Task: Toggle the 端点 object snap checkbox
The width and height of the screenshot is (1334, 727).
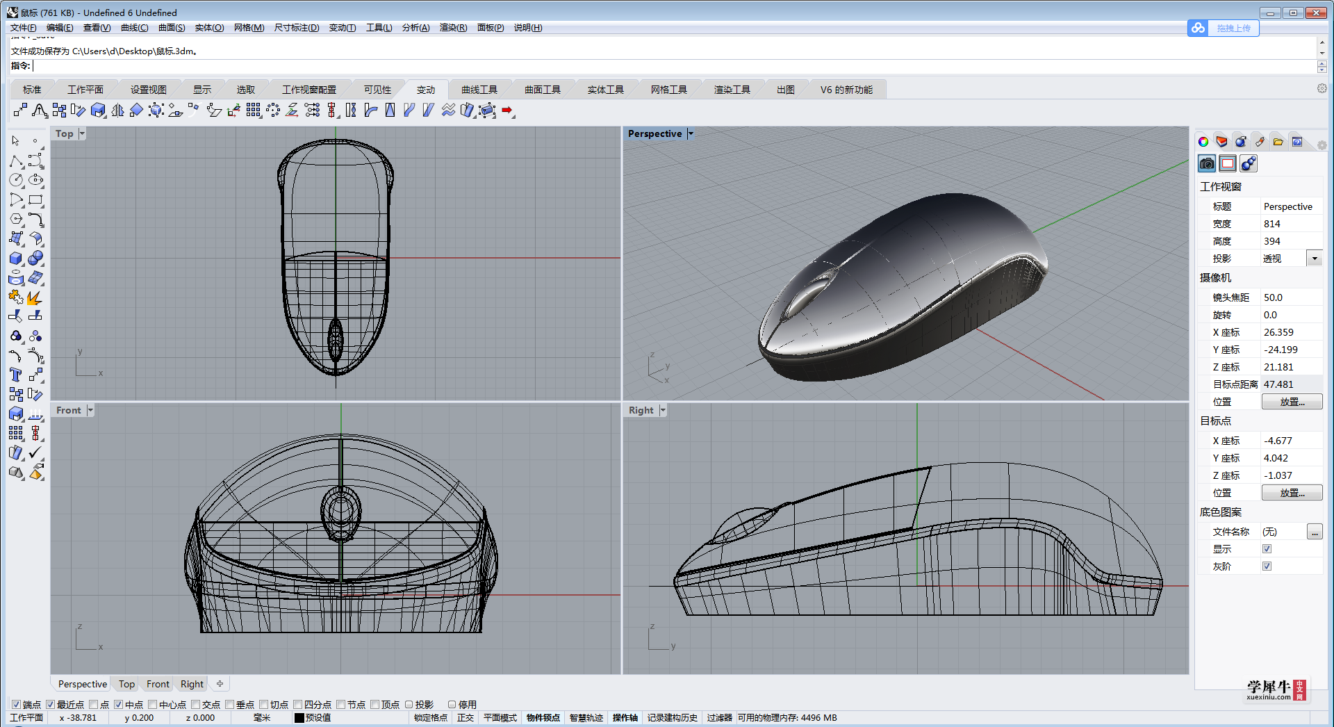Action: [x=16, y=704]
